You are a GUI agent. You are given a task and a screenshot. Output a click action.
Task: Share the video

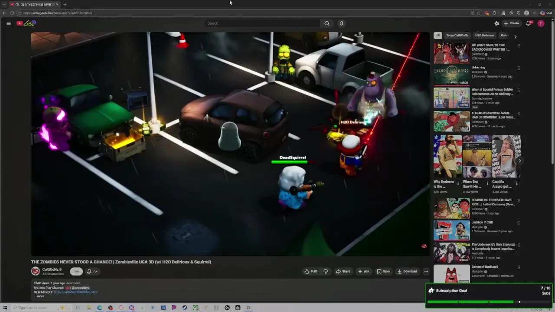click(x=343, y=271)
